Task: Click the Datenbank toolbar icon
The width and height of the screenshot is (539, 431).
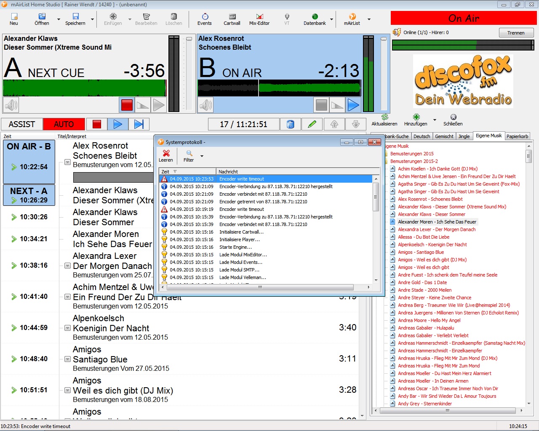Action: [x=315, y=19]
